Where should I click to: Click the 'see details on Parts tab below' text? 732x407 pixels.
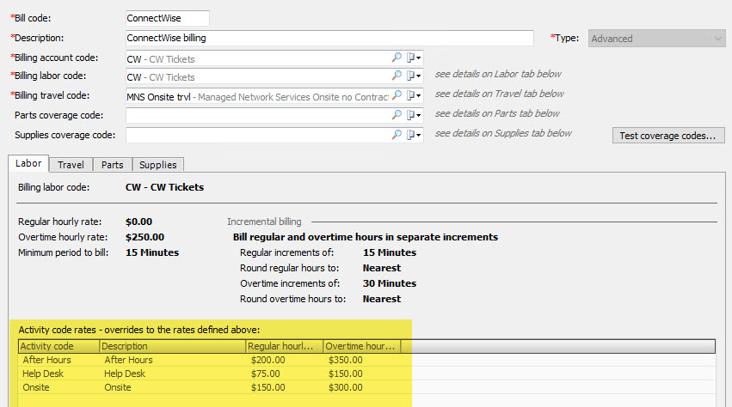pos(497,113)
